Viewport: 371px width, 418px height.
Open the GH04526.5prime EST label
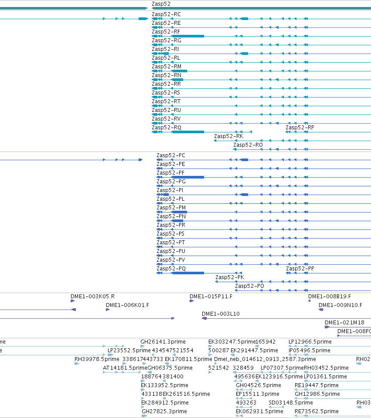click(259, 385)
